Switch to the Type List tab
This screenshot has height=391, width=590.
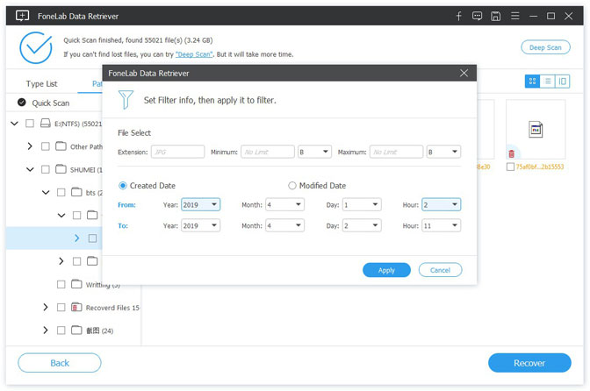tap(42, 84)
